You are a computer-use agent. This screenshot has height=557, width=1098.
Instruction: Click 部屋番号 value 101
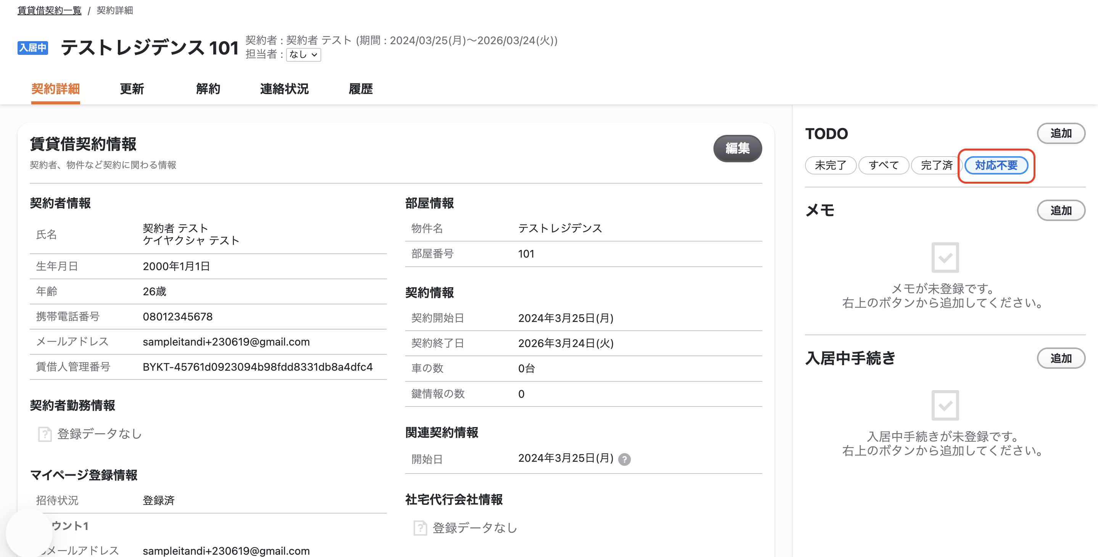point(526,254)
